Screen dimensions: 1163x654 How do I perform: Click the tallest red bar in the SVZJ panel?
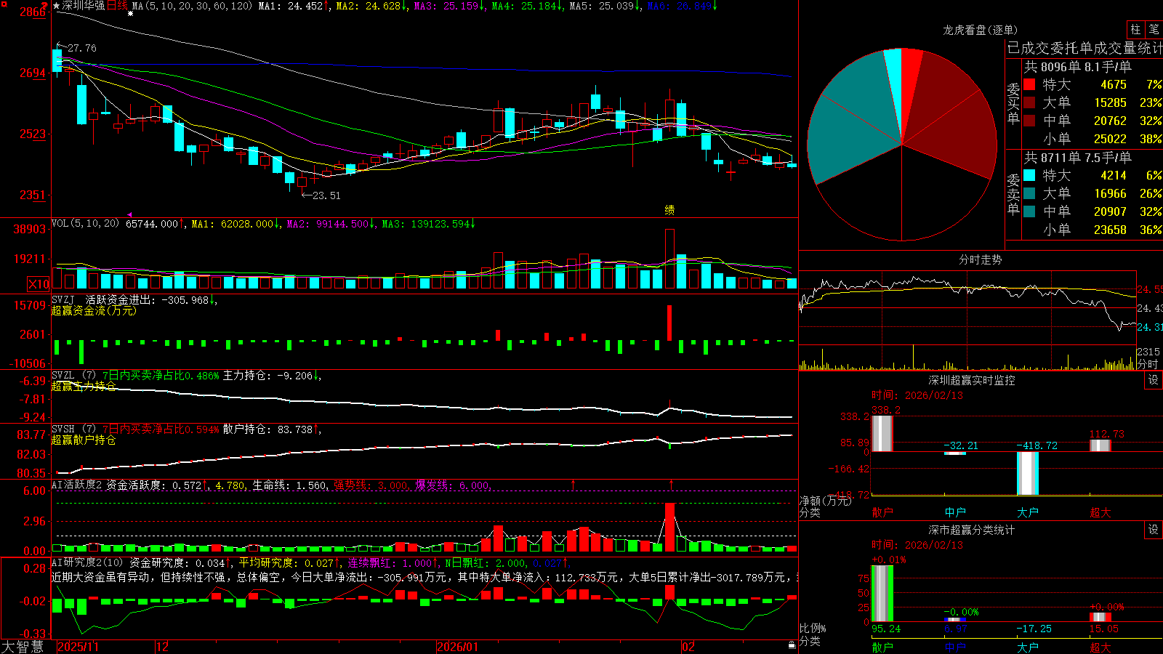pyautogui.click(x=669, y=323)
